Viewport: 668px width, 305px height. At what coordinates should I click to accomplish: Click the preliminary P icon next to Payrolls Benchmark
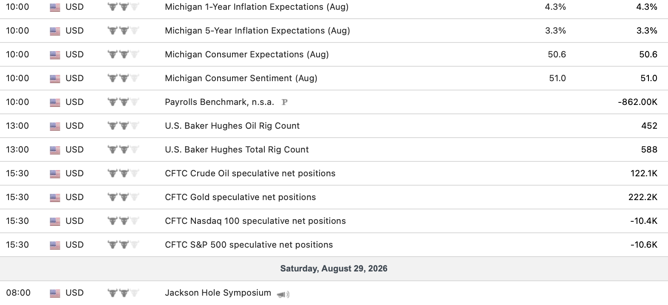285,102
